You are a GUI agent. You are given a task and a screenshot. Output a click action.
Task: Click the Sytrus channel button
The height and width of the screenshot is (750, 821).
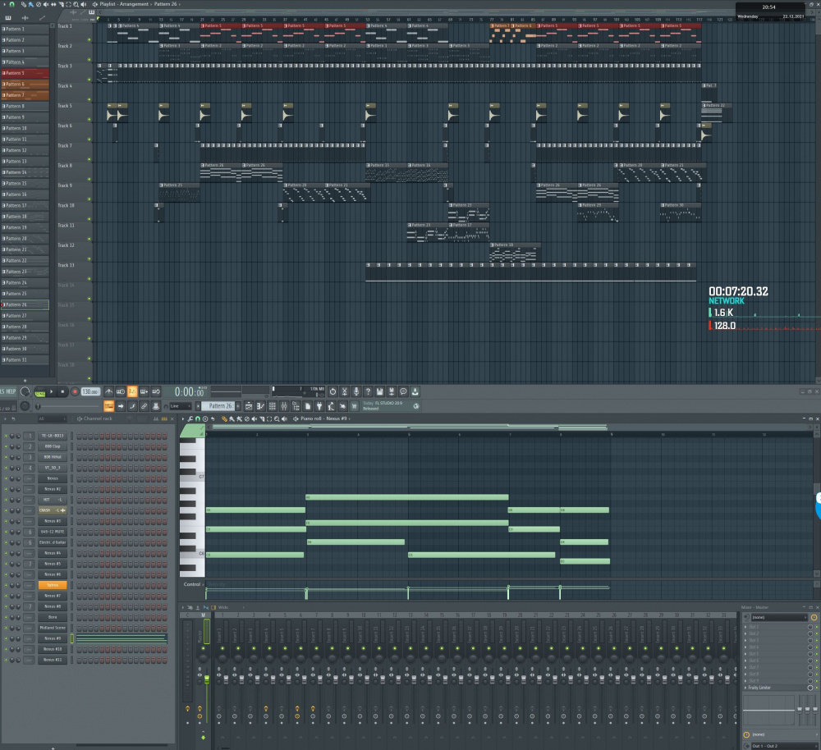tap(53, 585)
